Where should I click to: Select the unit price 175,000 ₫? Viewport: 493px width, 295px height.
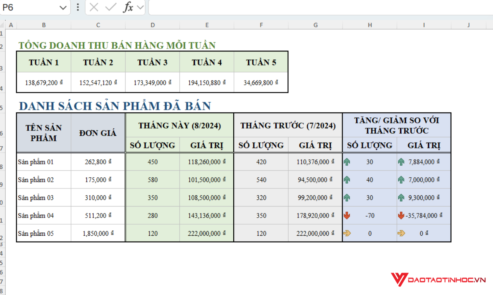98,180
